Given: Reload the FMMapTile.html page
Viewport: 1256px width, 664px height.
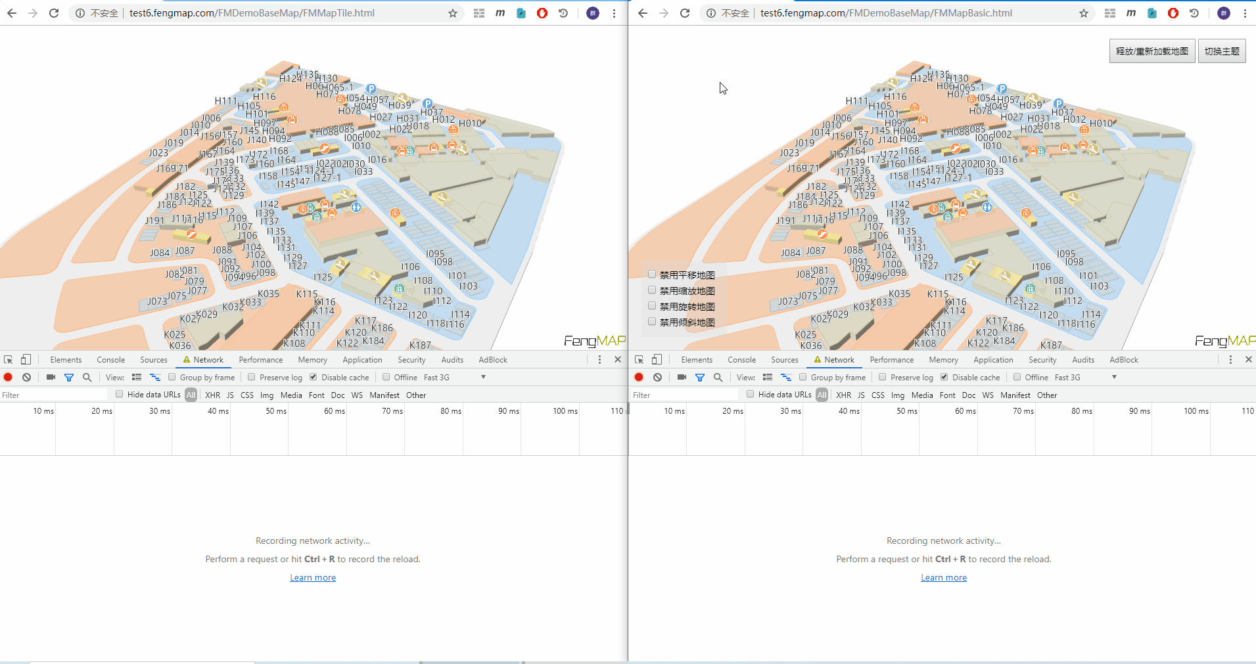Looking at the screenshot, I should point(54,13).
